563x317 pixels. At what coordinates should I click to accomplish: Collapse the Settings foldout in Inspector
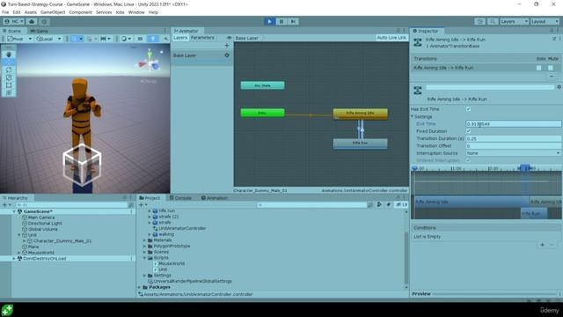413,117
